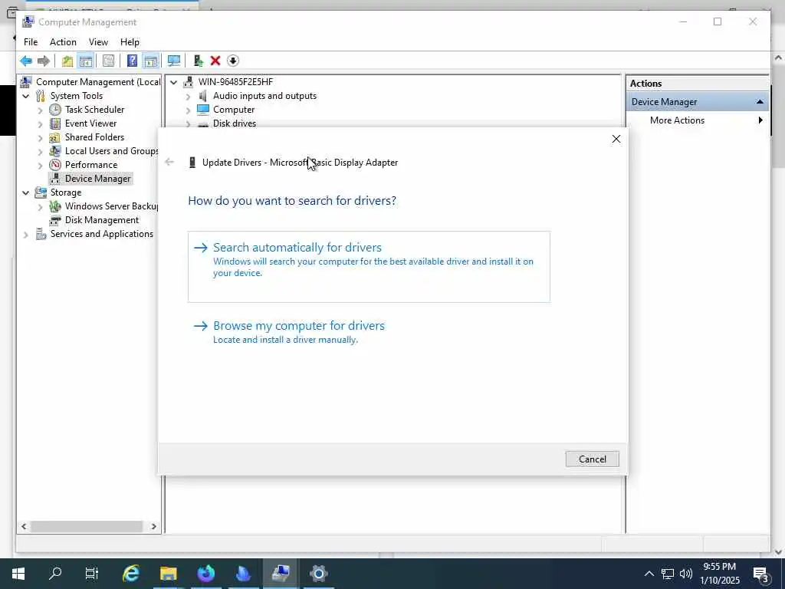Viewport: 785px width, 589px height.
Task: Switch to Firefox on the taskbar
Action: 205,574
